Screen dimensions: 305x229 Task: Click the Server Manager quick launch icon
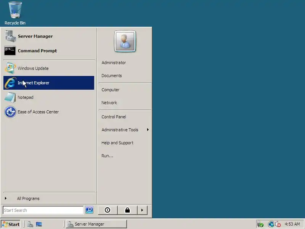[x=30, y=224]
